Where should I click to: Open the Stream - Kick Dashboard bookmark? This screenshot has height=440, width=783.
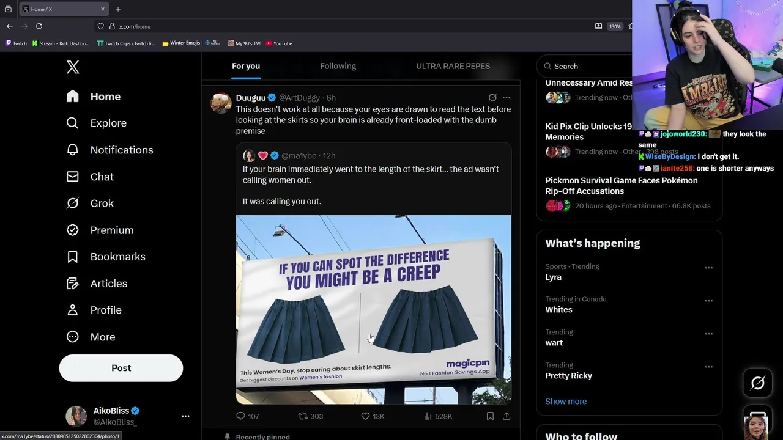[61, 43]
